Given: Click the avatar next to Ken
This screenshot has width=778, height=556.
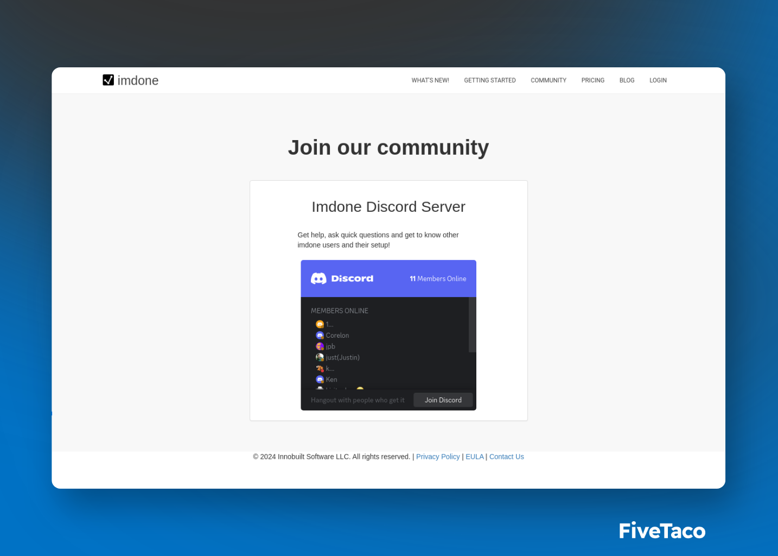Looking at the screenshot, I should click(320, 380).
